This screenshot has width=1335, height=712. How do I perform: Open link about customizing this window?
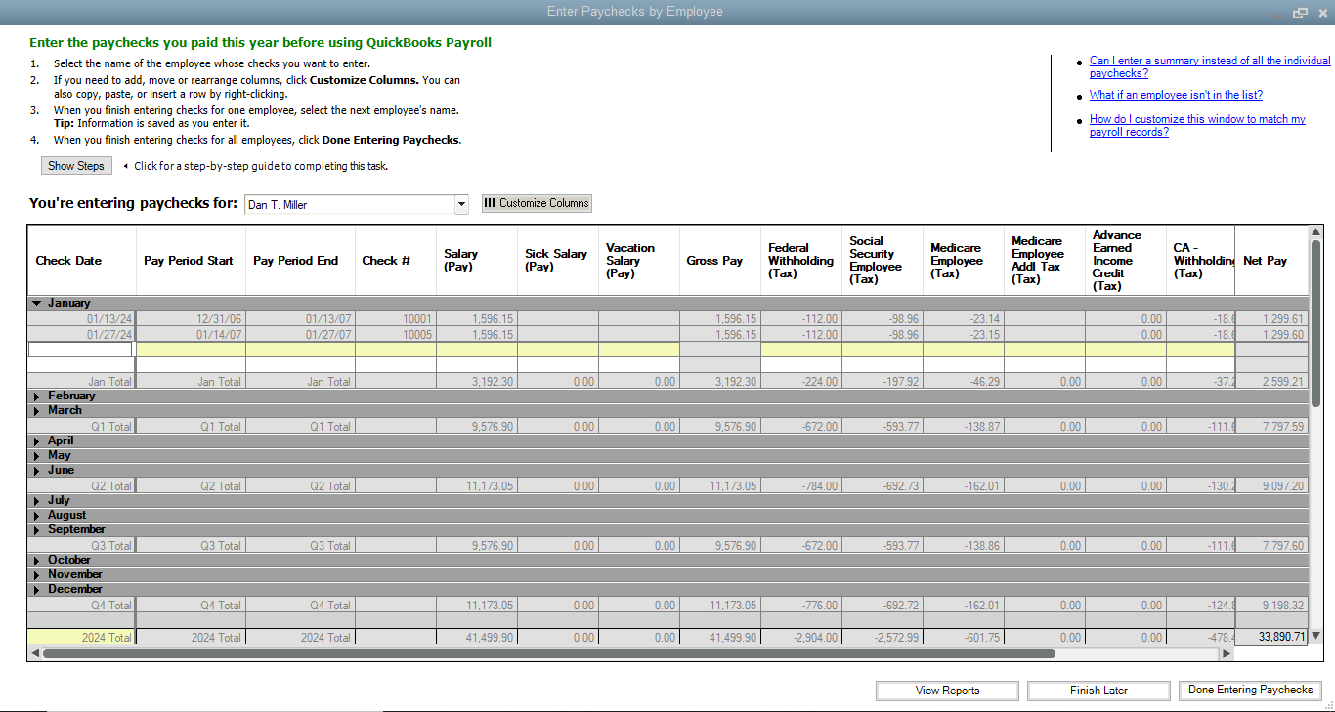click(x=1197, y=125)
